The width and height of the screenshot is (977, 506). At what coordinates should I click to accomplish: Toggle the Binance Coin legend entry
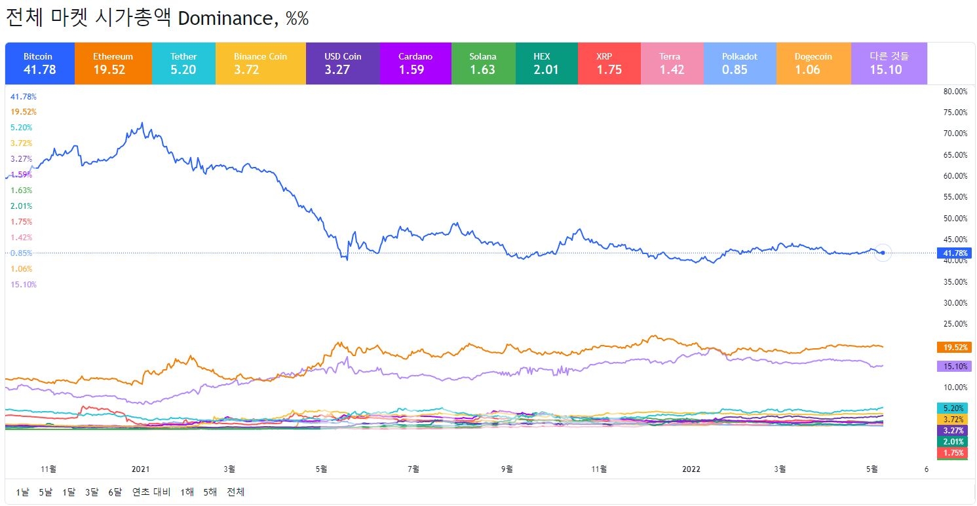click(x=260, y=63)
